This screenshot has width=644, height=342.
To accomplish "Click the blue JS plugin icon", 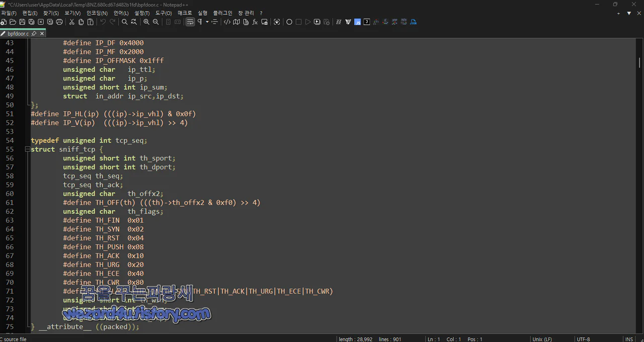I will tap(357, 22).
